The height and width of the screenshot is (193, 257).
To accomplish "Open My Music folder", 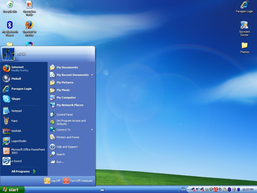I will tap(71, 90).
